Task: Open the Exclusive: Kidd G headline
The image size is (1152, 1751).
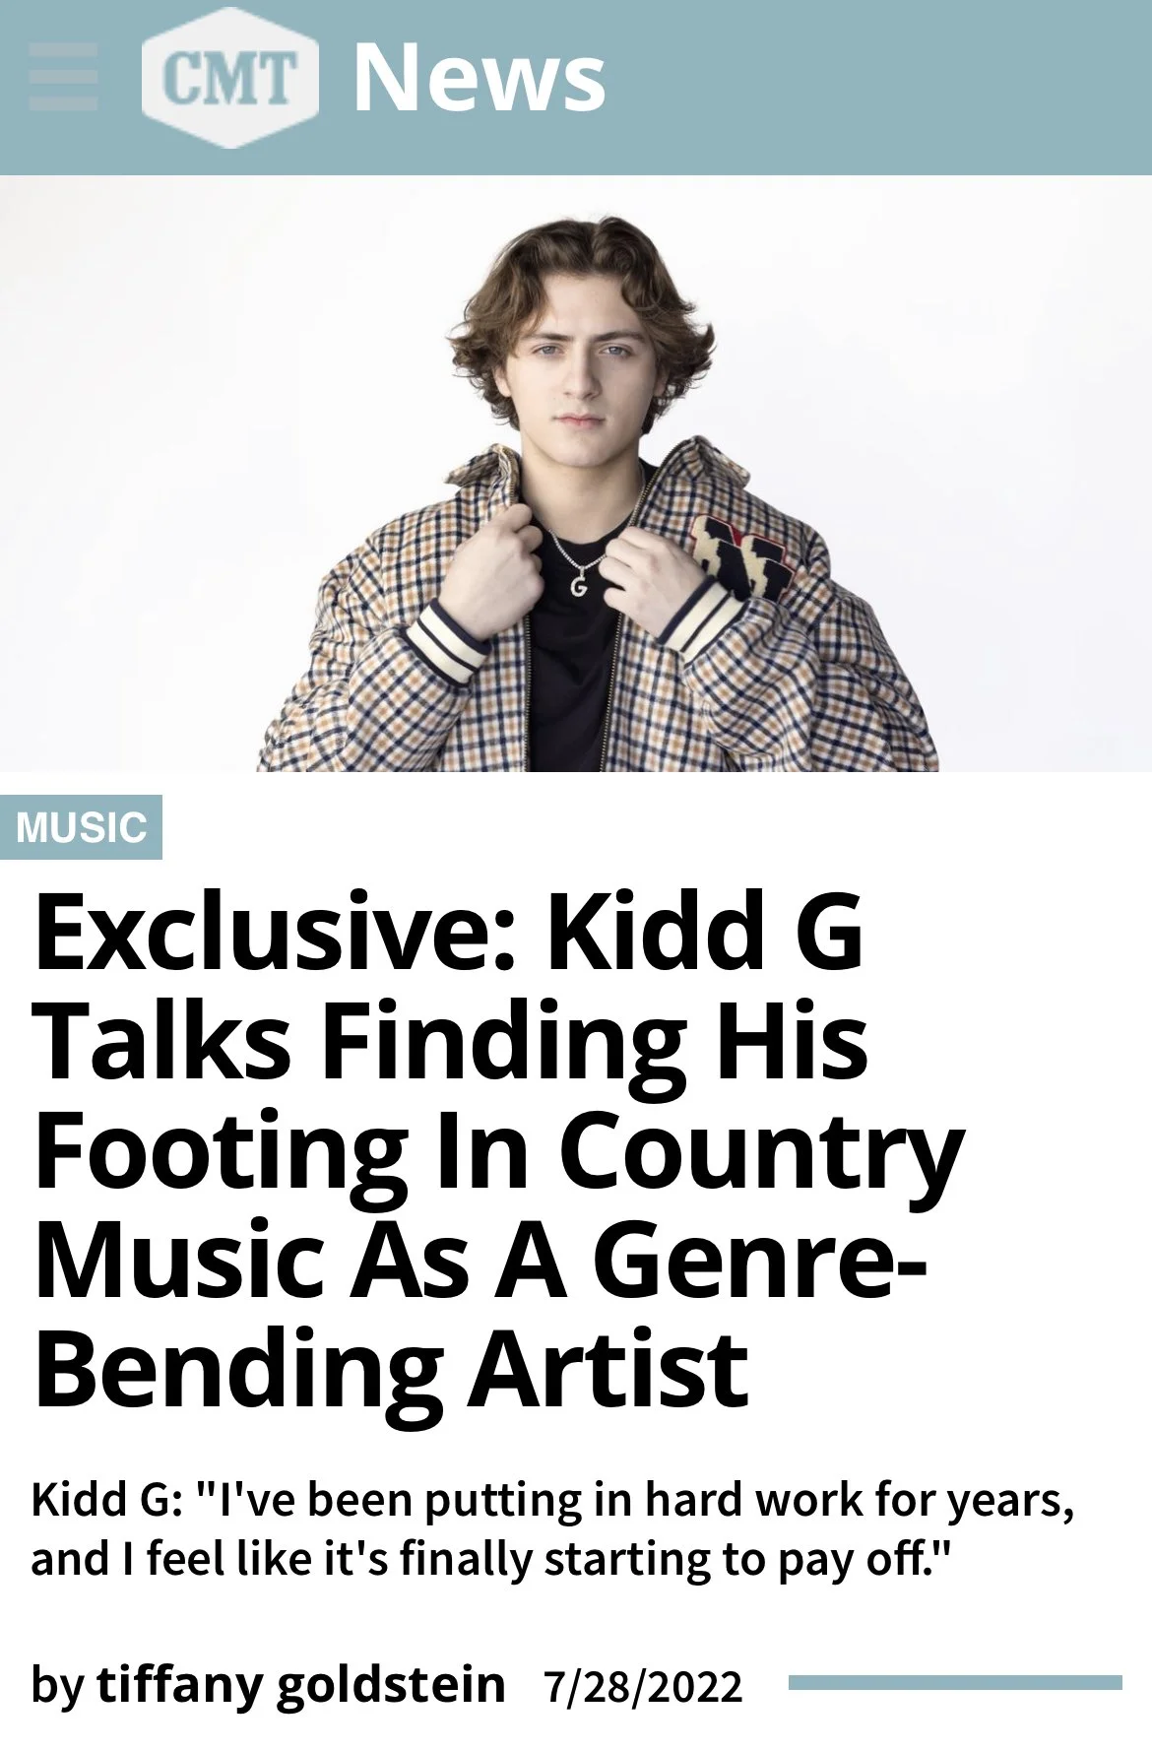Action: 499,1150
